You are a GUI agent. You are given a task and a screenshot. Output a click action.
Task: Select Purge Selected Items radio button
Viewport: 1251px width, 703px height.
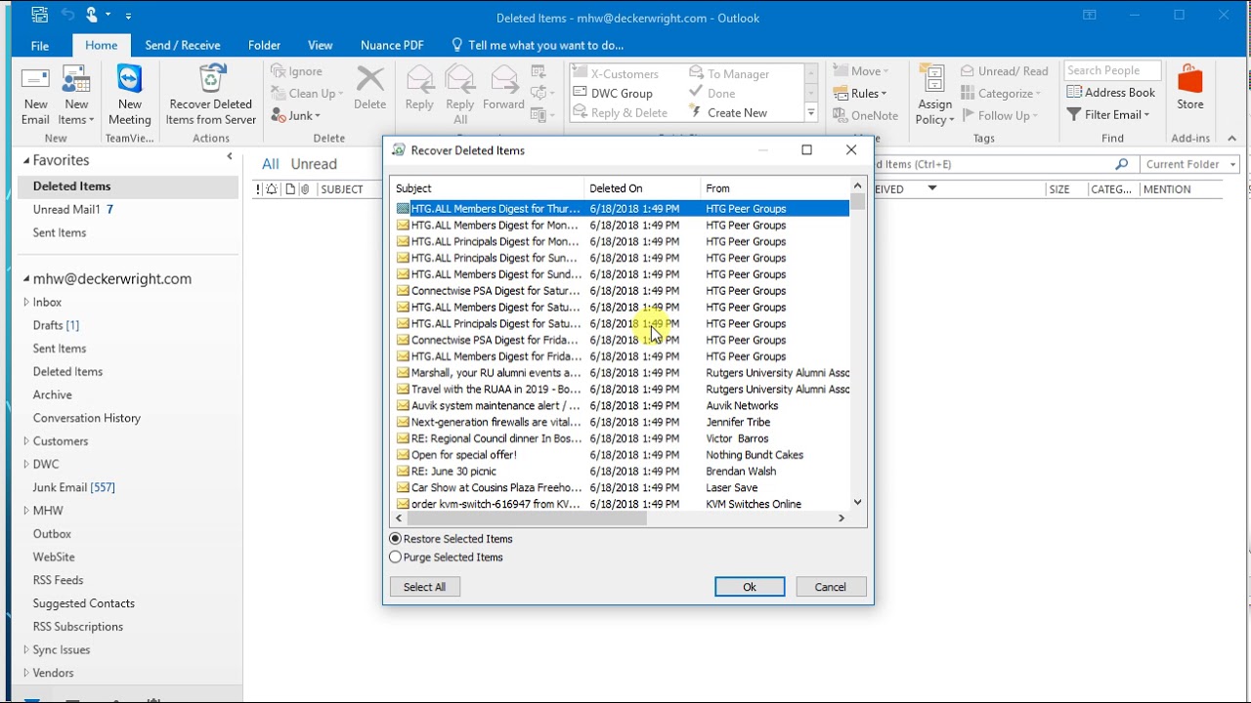396,558
